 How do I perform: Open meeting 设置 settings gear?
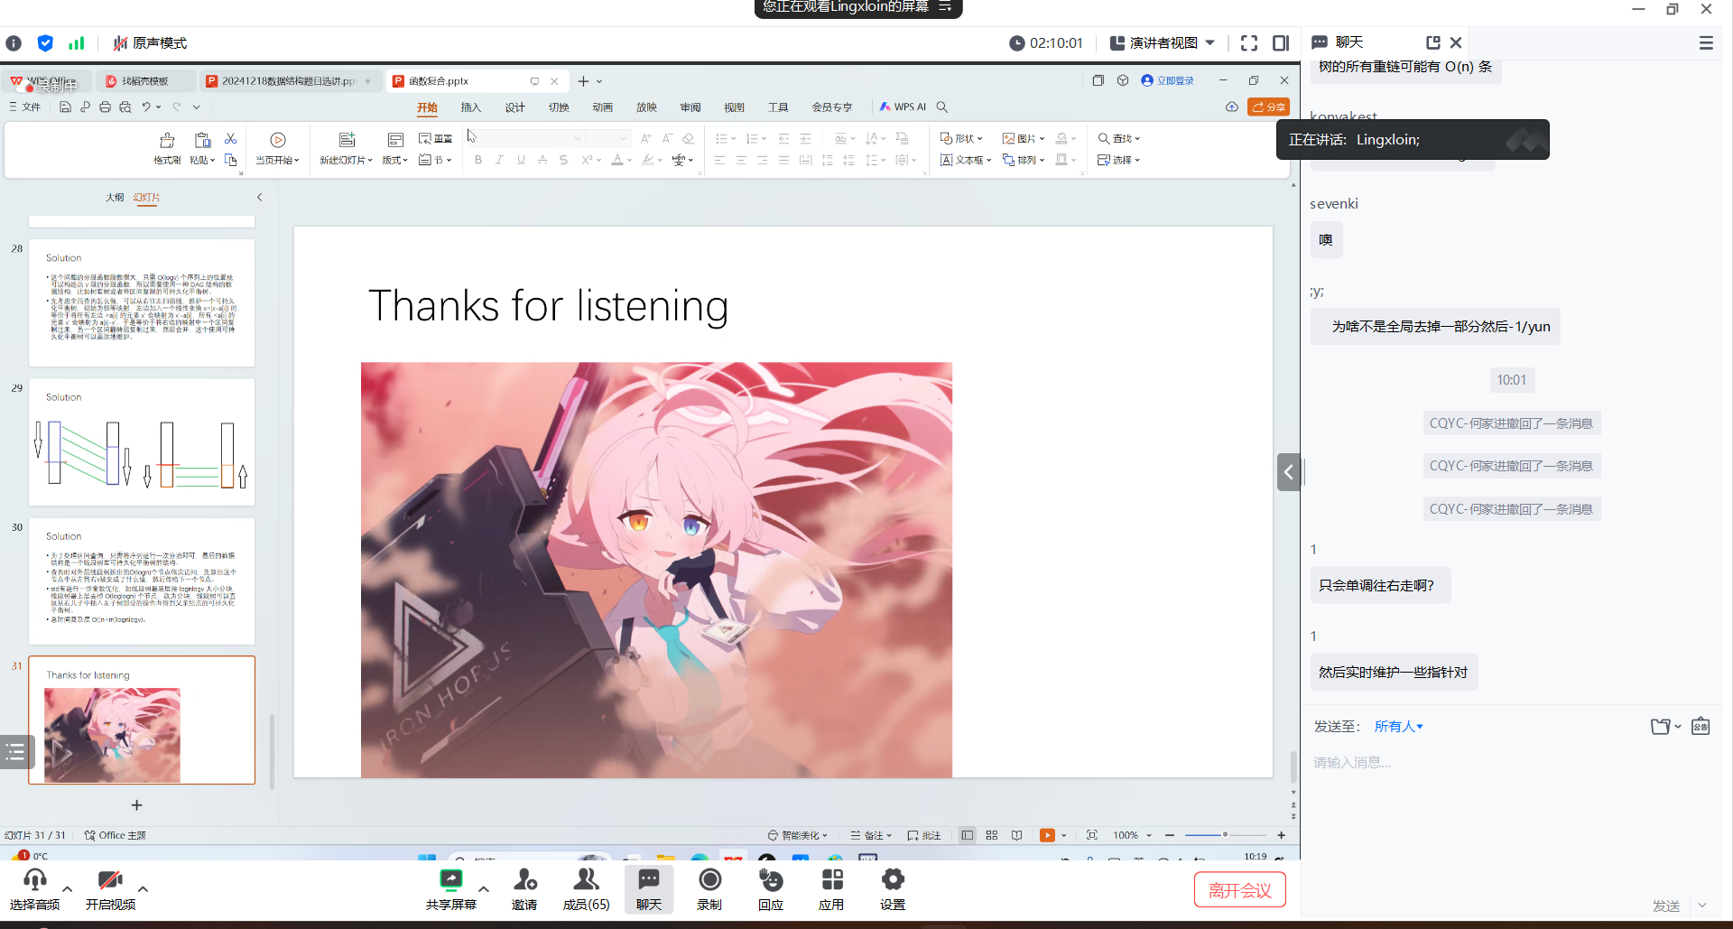893,880
